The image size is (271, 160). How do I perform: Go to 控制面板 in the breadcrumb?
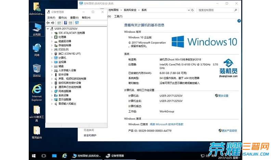114,10
